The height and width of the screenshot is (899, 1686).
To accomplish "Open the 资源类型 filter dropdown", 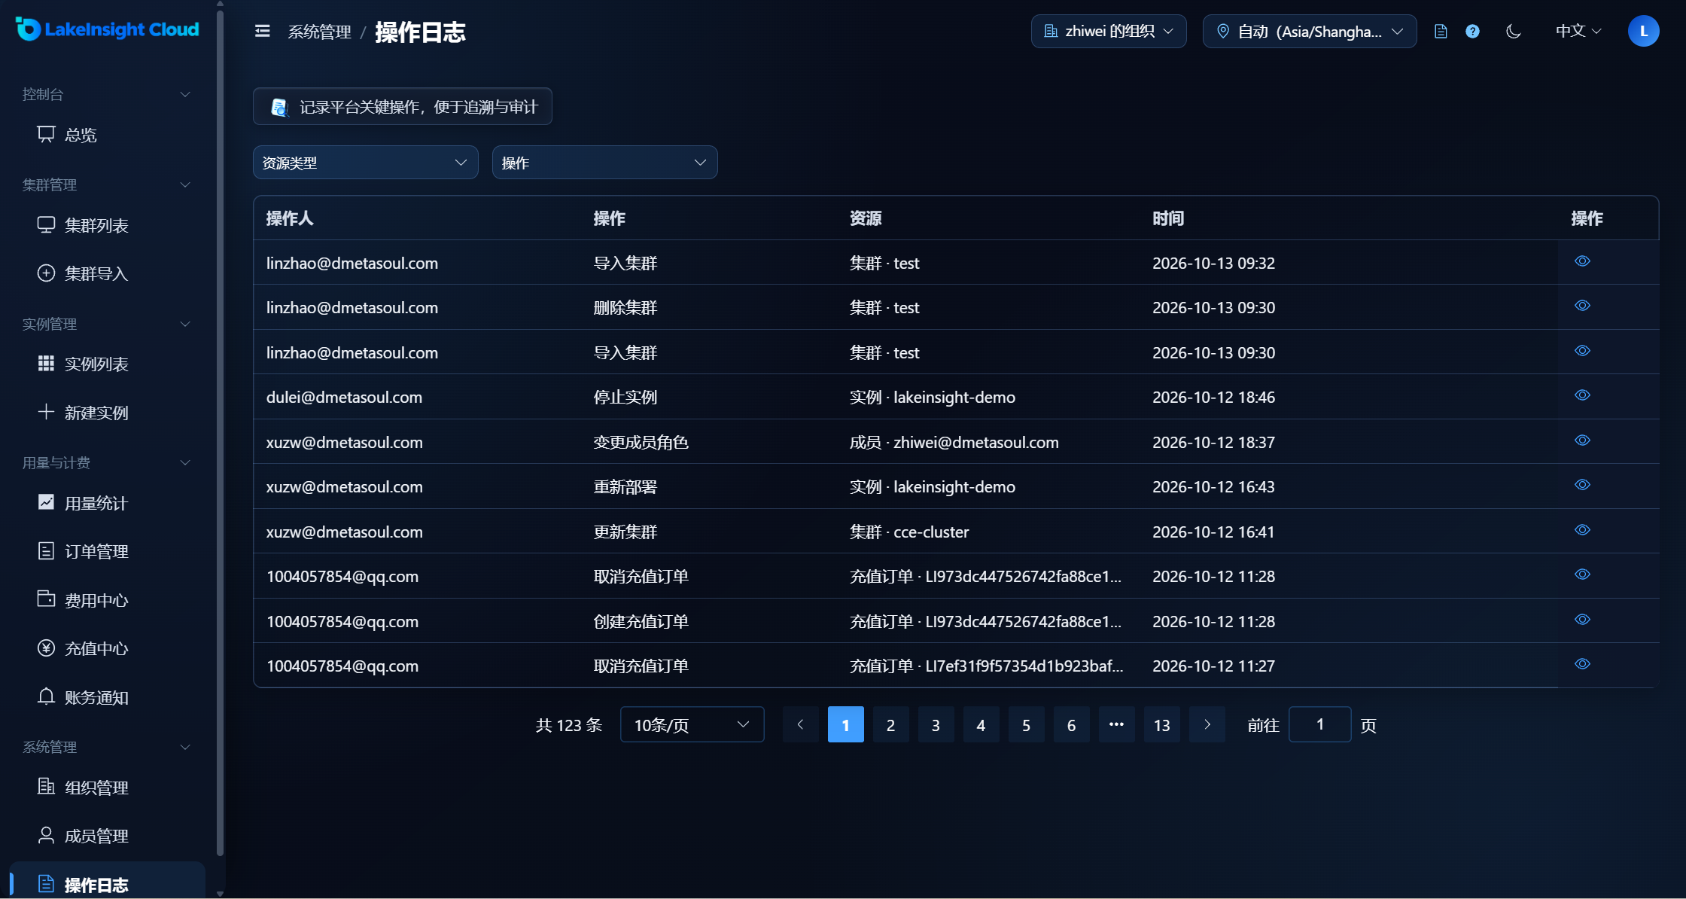I will [366, 163].
